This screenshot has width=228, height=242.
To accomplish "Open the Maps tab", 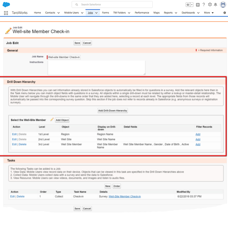I will [157, 13].
